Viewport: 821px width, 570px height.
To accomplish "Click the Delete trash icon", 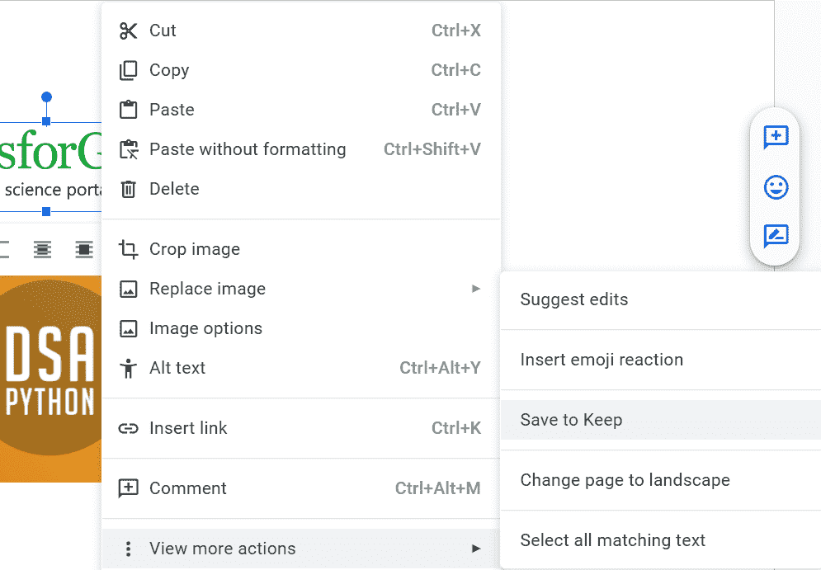I will coord(128,189).
